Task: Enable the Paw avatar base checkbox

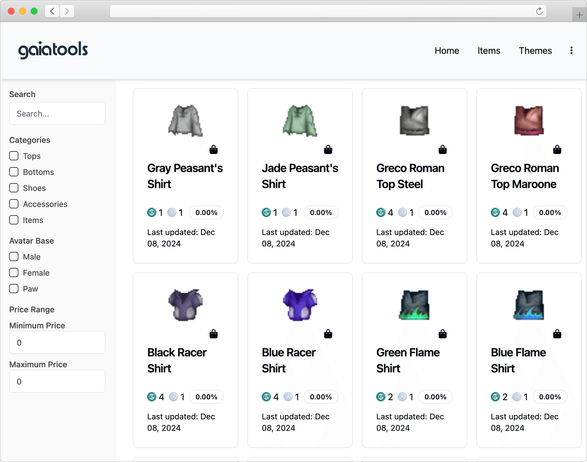Action: pos(14,289)
